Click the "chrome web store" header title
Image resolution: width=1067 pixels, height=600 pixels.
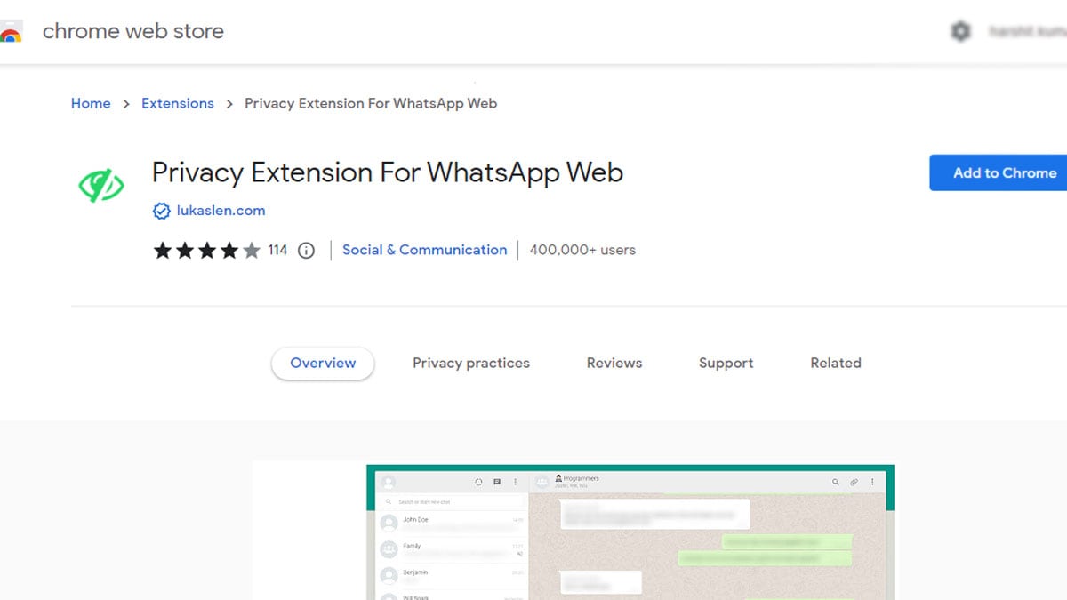tap(133, 31)
